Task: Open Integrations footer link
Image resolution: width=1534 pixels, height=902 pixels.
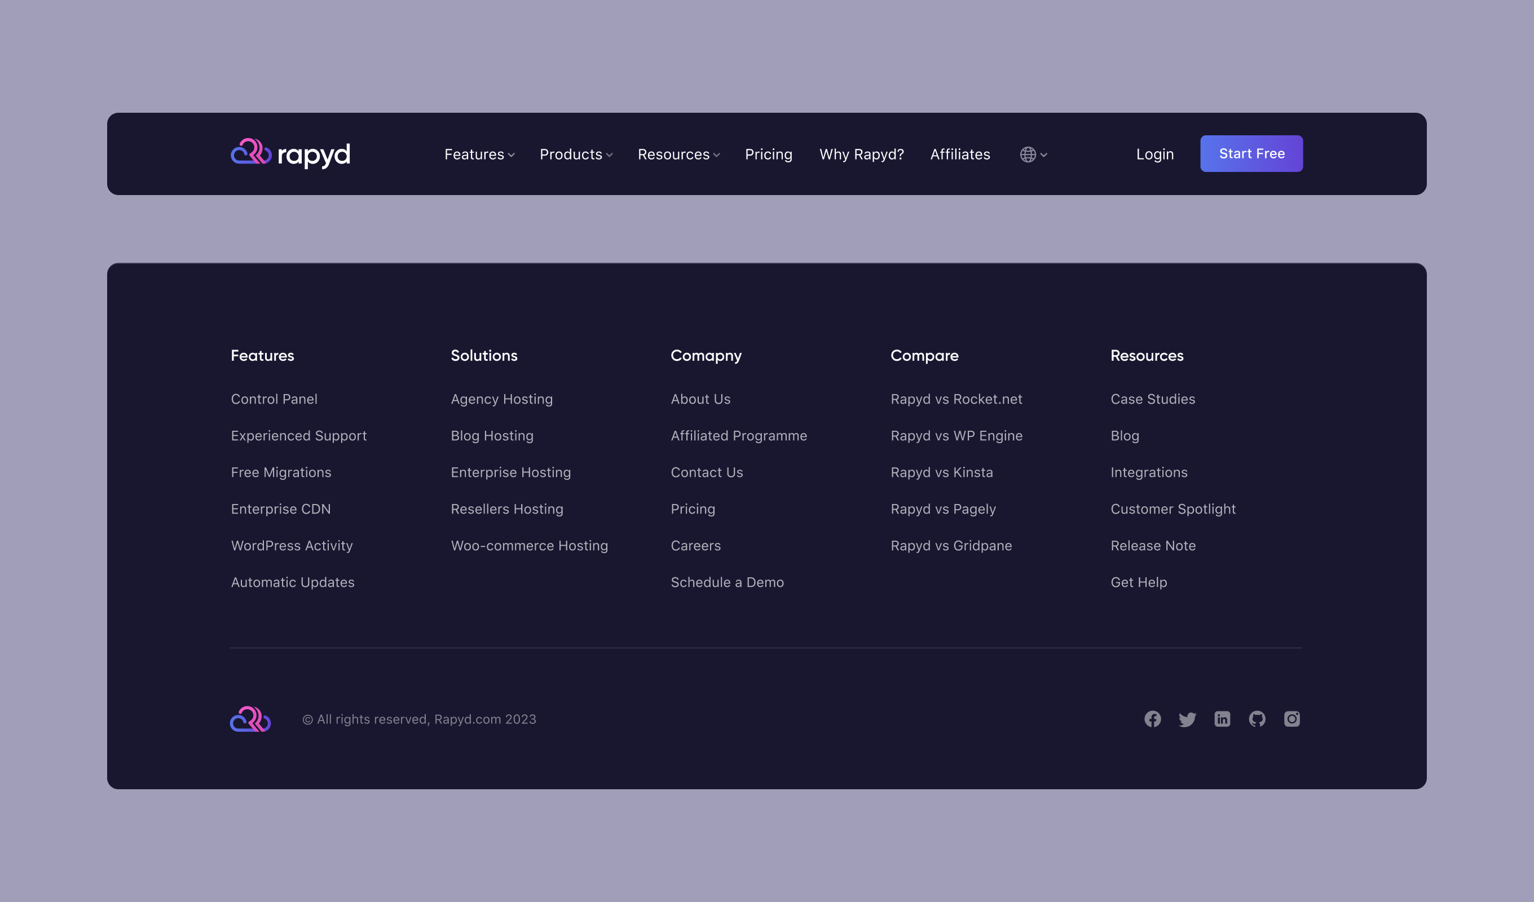Action: coord(1149,472)
